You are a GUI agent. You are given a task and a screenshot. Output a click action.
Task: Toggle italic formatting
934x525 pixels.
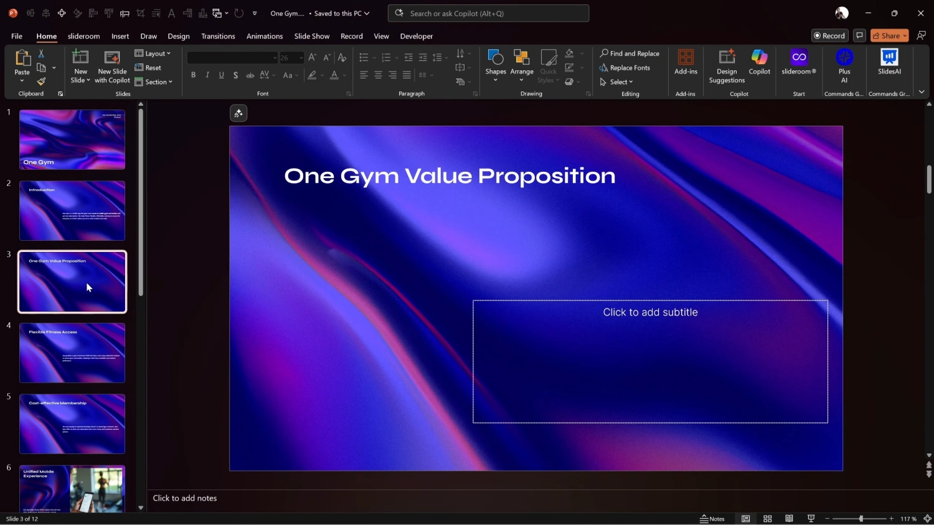[x=207, y=75]
